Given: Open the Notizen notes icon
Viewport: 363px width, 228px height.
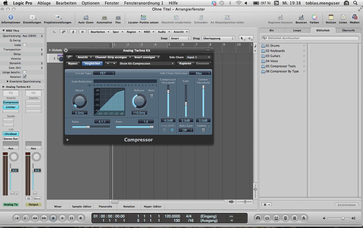Looking at the screenshot, I should tap(331, 17).
